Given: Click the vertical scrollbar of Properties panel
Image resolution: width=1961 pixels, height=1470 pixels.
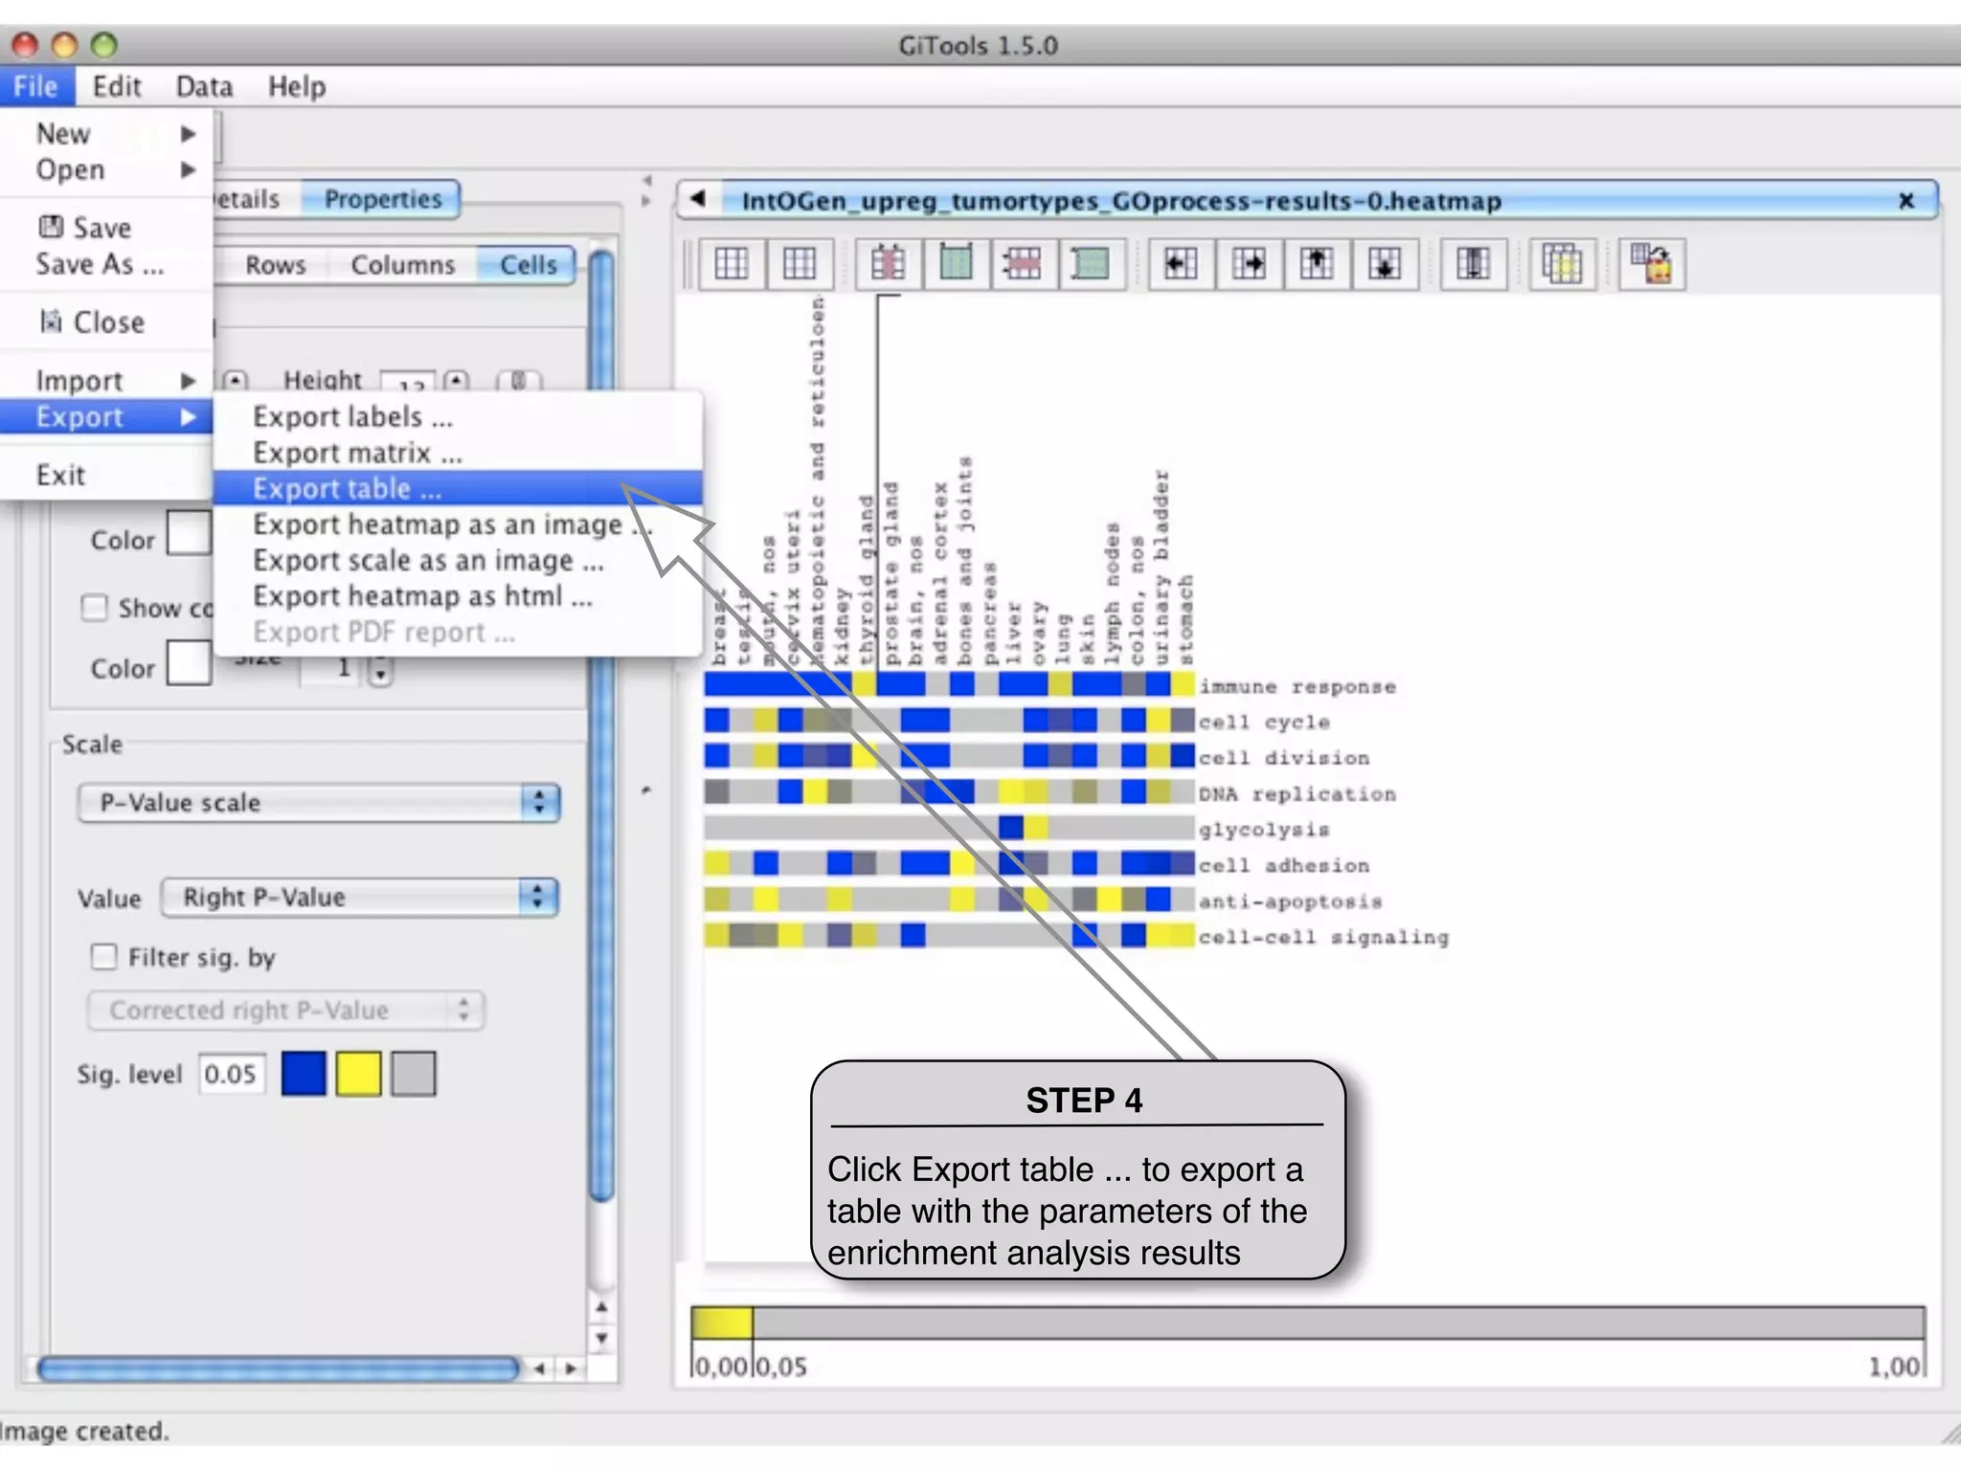Looking at the screenshot, I should pos(601,725).
